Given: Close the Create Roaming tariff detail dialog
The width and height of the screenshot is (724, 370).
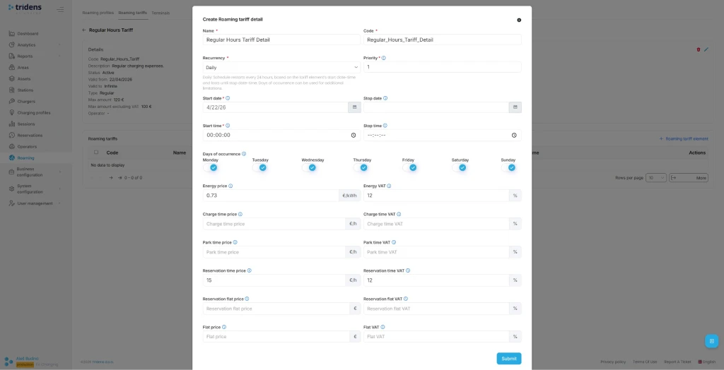Looking at the screenshot, I should [519, 20].
